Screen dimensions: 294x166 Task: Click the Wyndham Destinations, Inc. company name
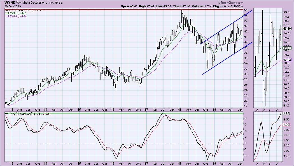(36, 3)
